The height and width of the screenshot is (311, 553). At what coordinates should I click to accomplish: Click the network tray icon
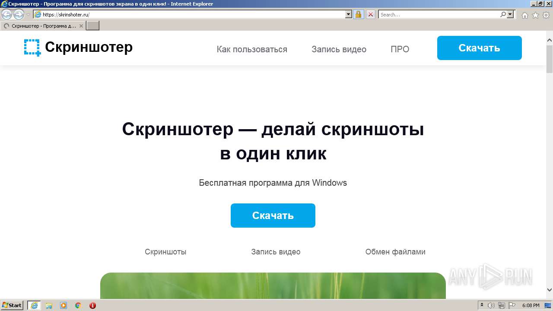pyautogui.click(x=502, y=305)
